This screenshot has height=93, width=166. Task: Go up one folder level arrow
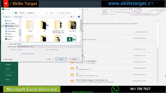point(13,13)
